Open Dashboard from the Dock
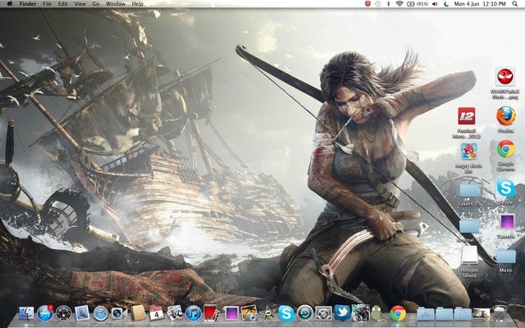Viewport: 525px width, 328px height. pyautogui.click(x=64, y=313)
